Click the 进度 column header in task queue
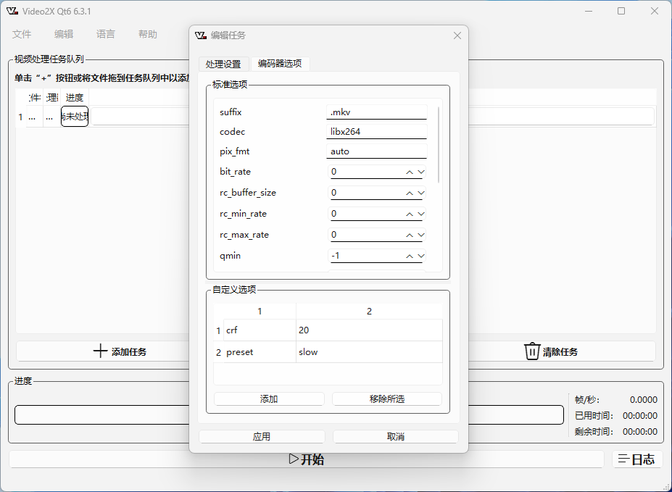672x492 pixels. coord(75,98)
